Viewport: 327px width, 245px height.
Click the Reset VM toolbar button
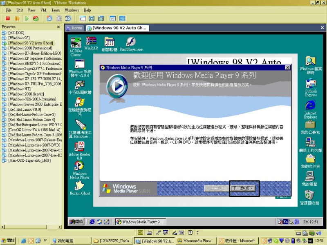(36, 18)
